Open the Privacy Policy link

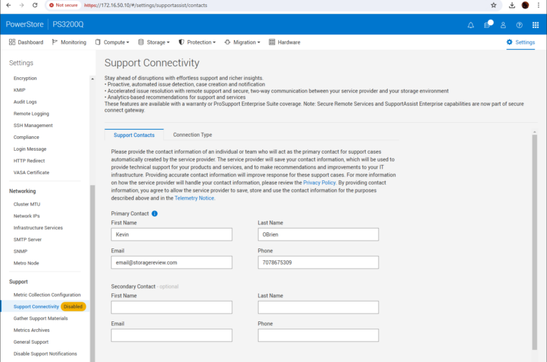click(x=319, y=182)
